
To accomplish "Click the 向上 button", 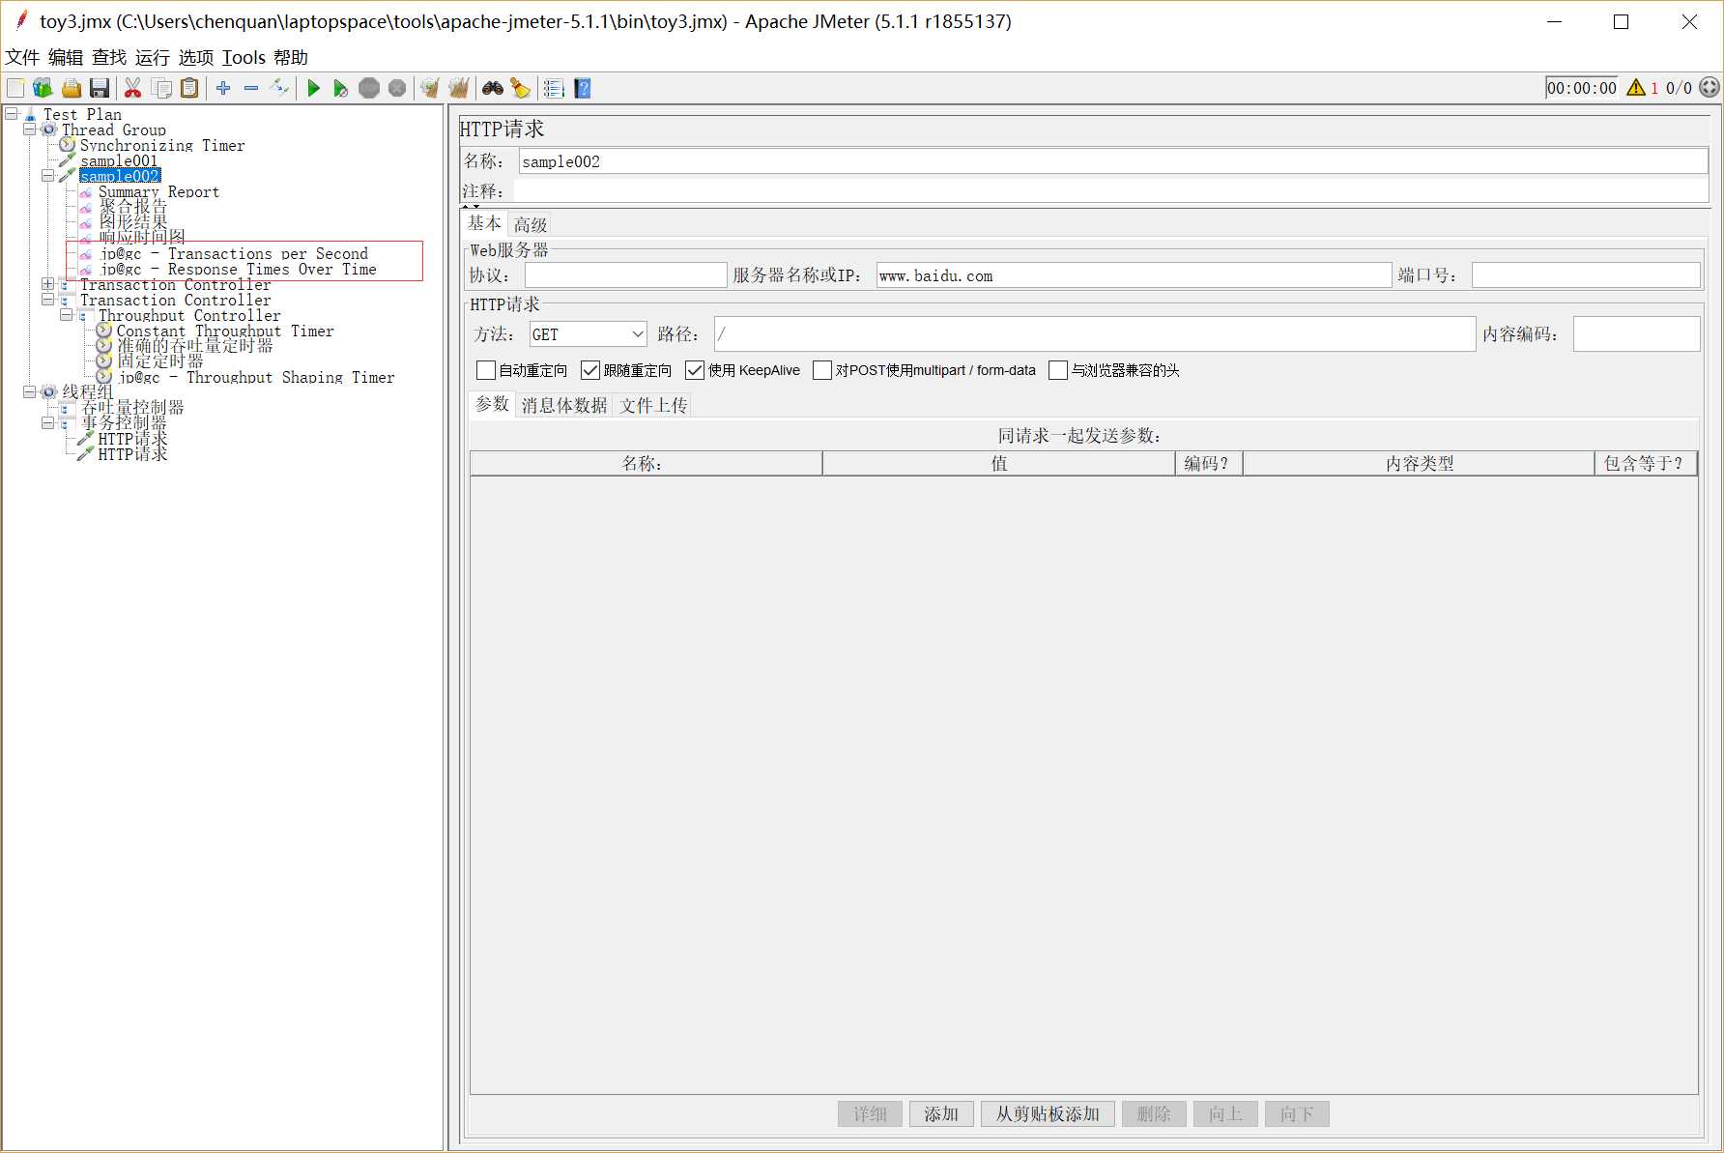I will 1225,1114.
